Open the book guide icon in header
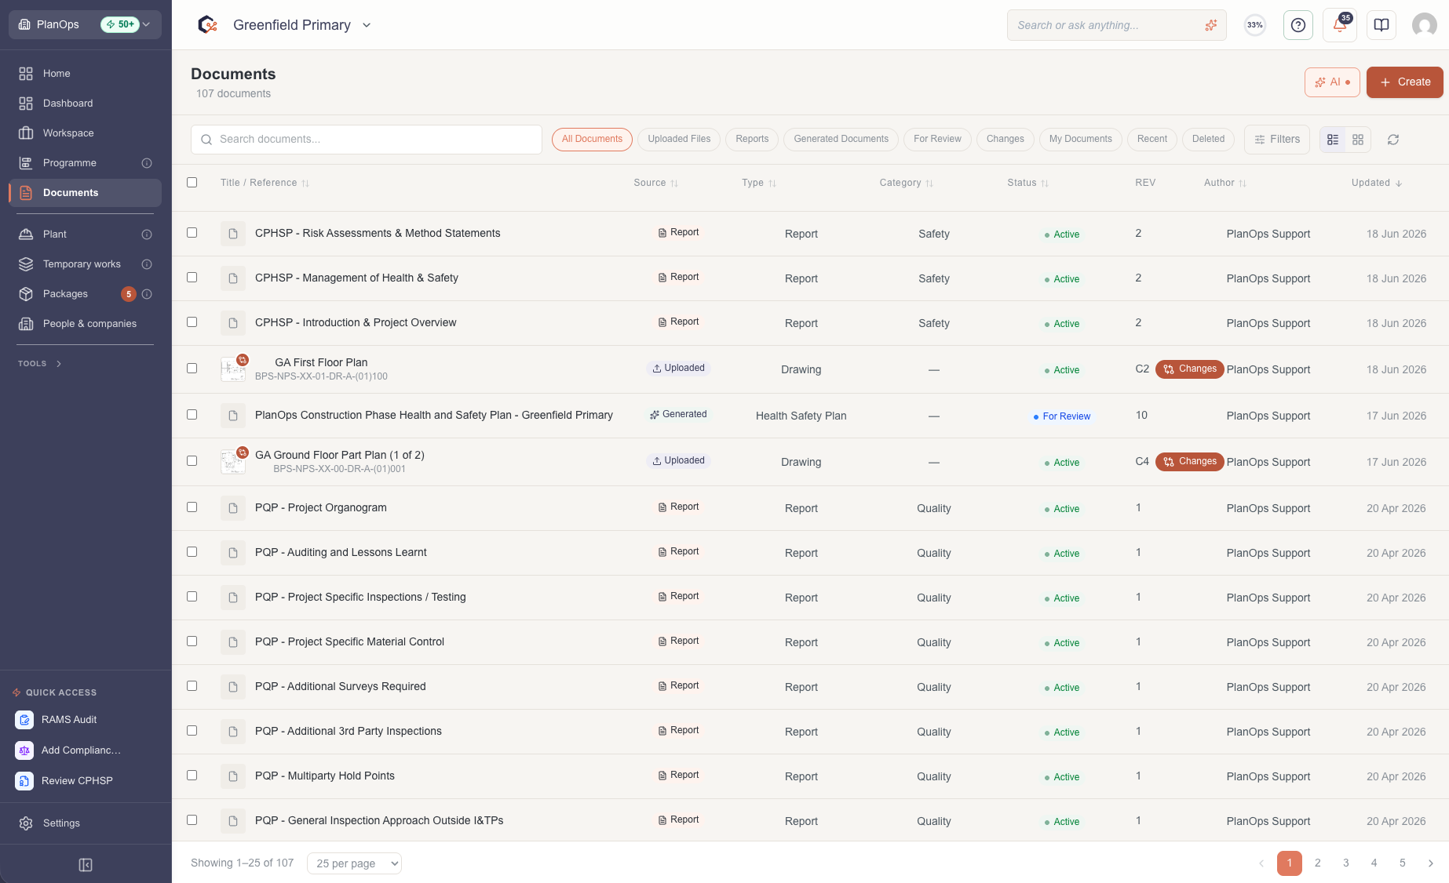The width and height of the screenshot is (1449, 883). (x=1381, y=25)
